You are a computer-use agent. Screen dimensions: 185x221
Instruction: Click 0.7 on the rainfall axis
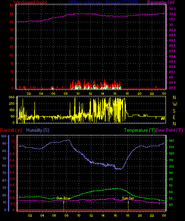click(12, 166)
